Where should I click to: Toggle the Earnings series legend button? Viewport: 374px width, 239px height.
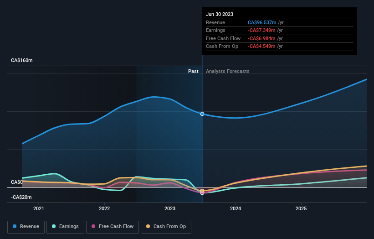click(x=65, y=227)
